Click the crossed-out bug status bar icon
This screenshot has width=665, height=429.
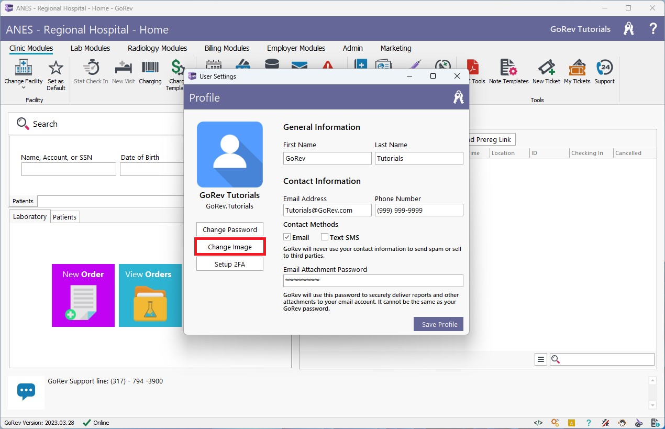click(605, 423)
